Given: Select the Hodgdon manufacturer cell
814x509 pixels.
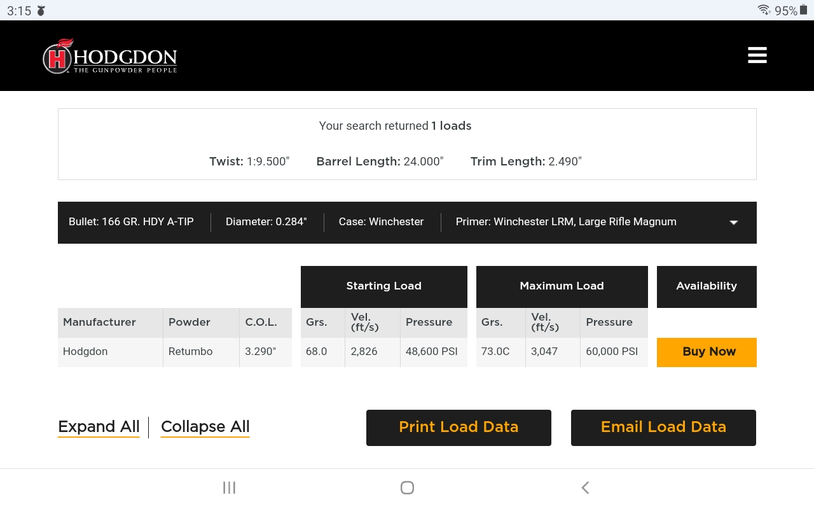Looking at the screenshot, I should pyautogui.click(x=111, y=352).
